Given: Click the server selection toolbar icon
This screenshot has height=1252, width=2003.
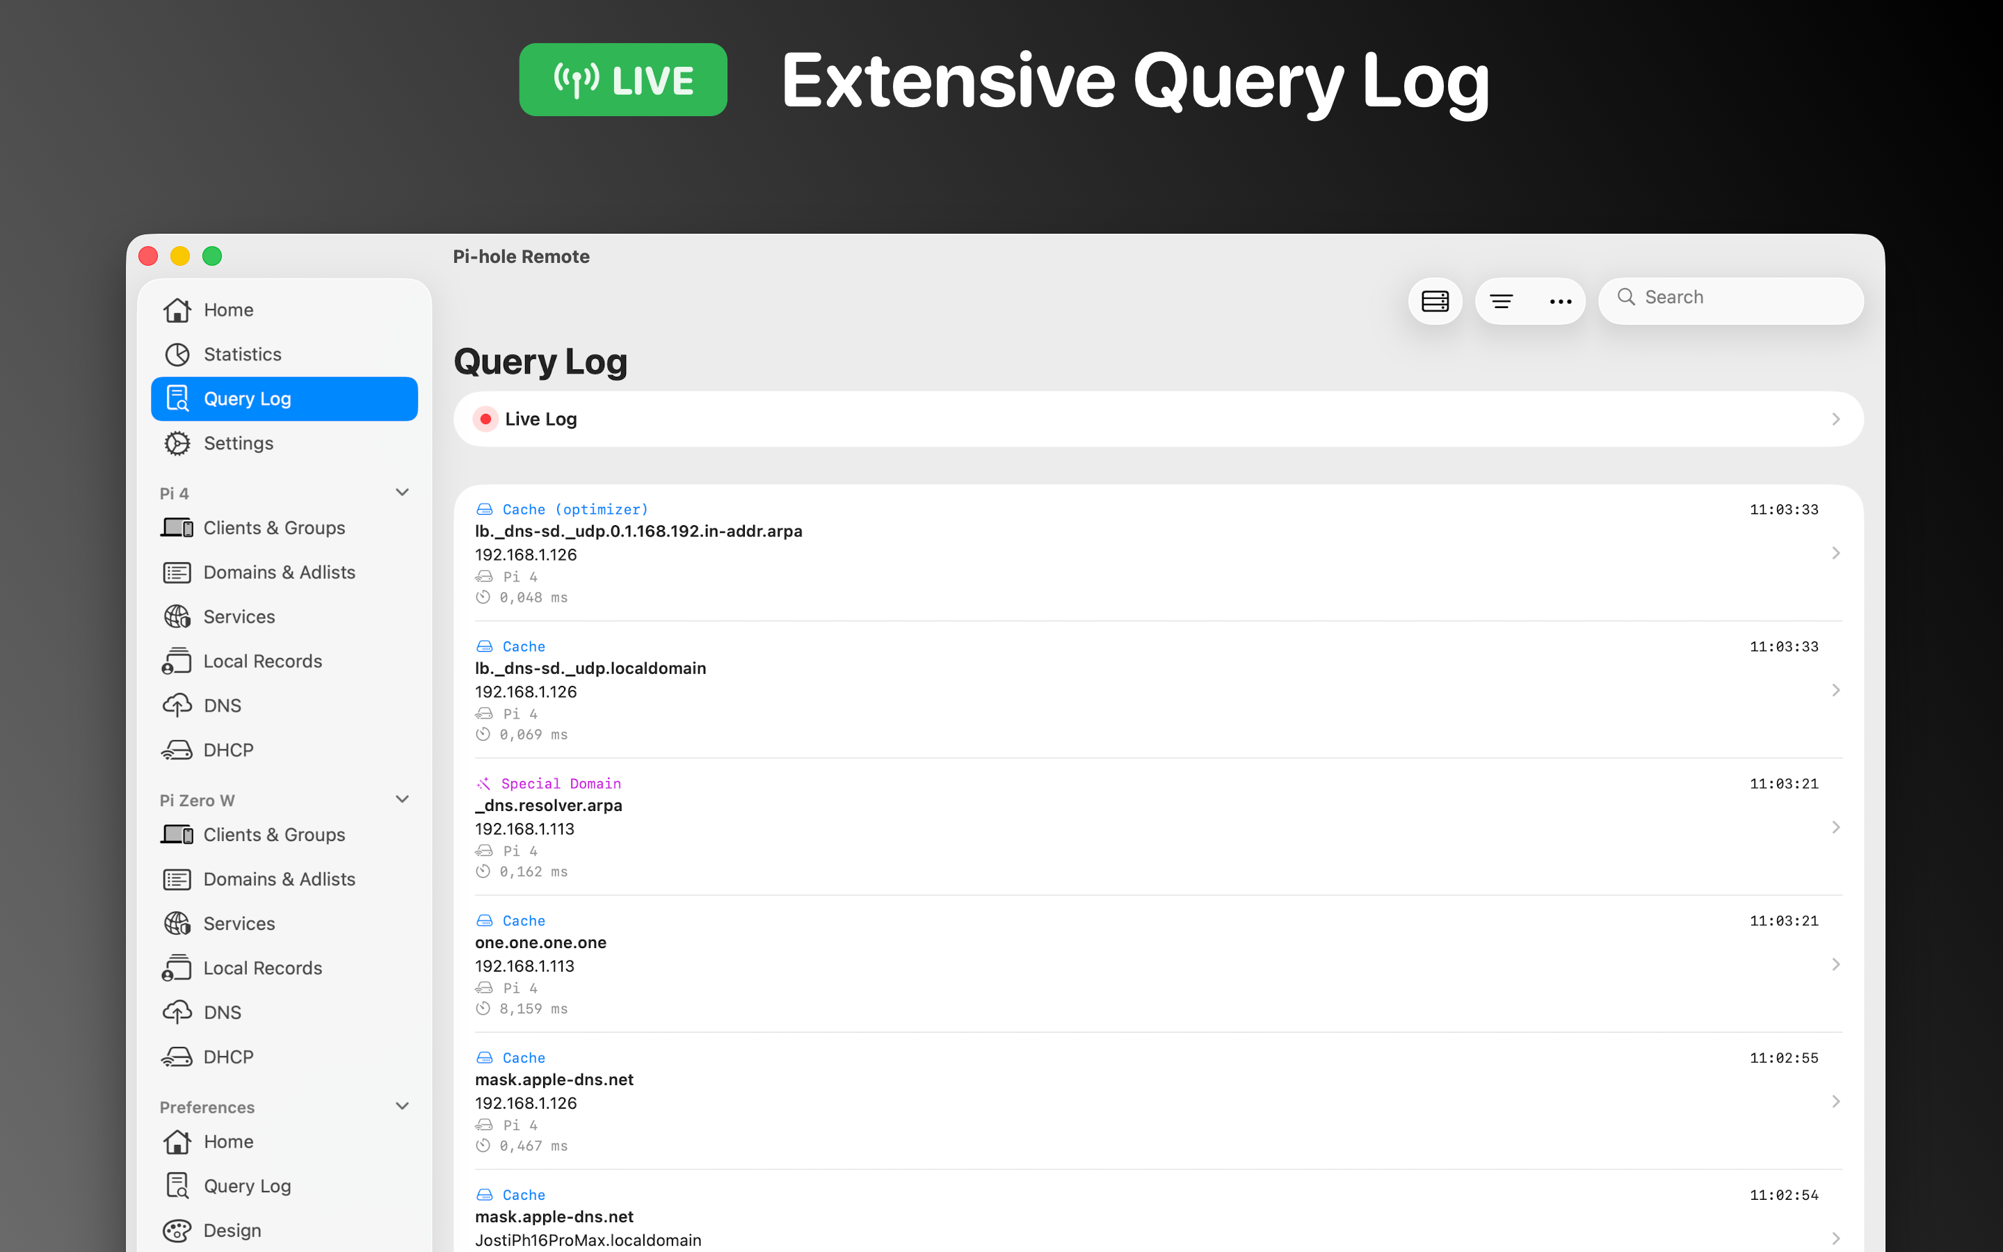Looking at the screenshot, I should tap(1435, 300).
